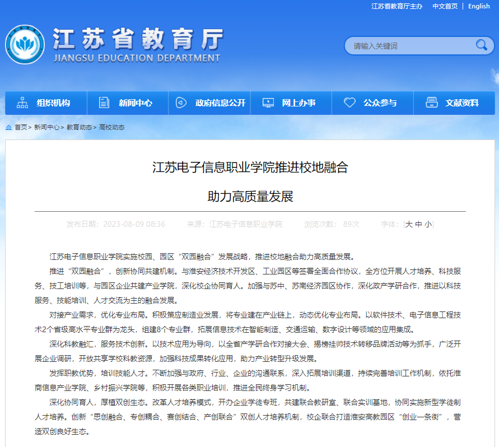Click the publish date 2023-08-09 08:36
Viewport: 499px width, 447px height.
134,225
